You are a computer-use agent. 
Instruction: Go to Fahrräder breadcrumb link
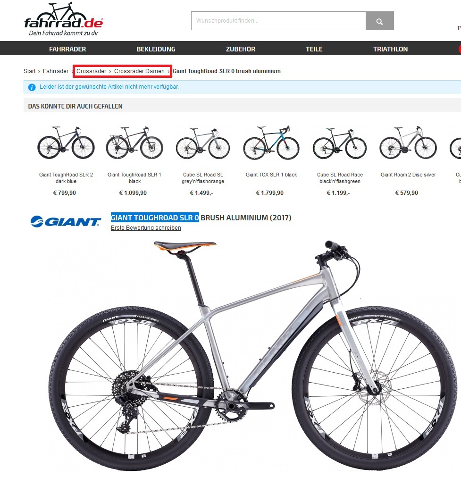click(x=56, y=71)
